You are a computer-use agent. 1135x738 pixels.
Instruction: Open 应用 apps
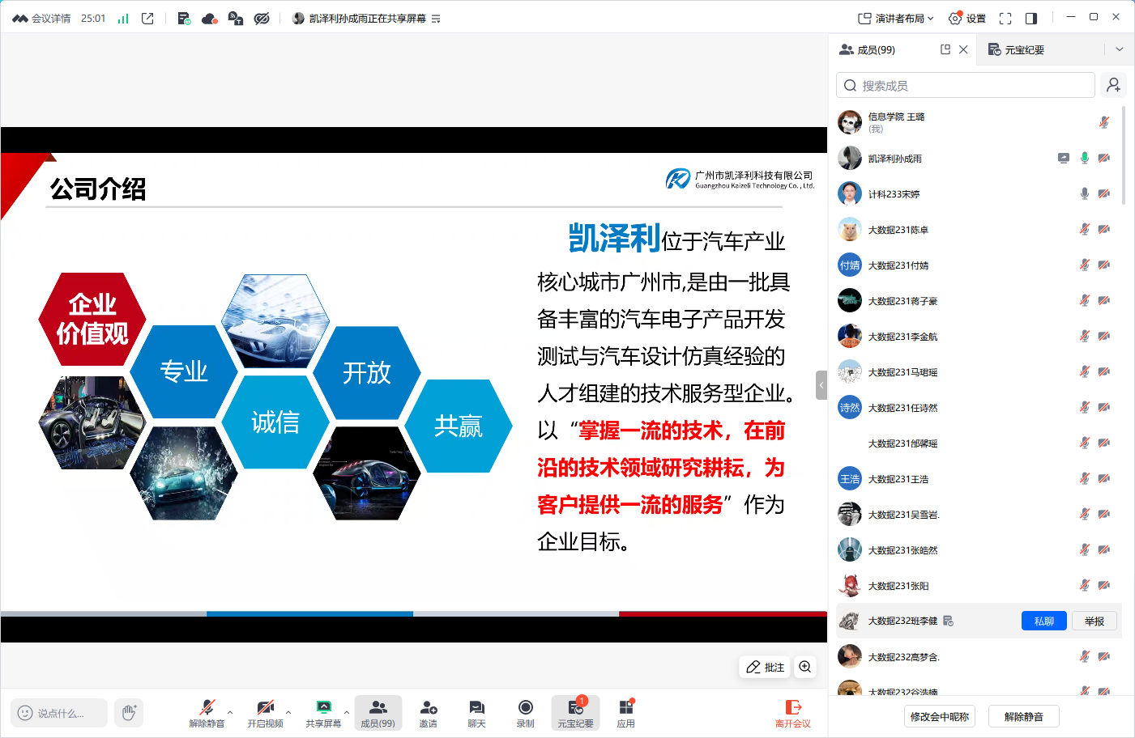point(625,713)
